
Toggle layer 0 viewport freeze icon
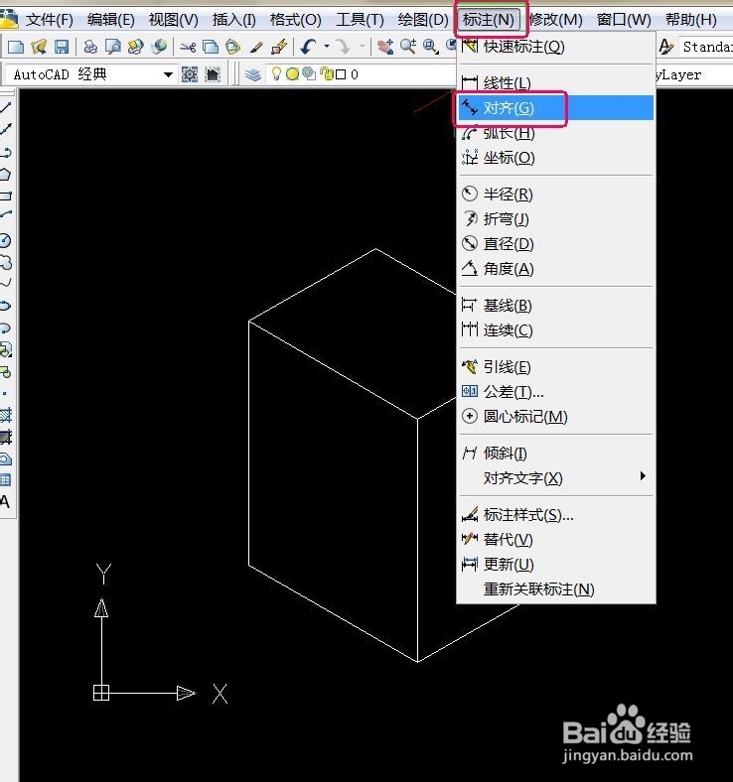coord(309,73)
